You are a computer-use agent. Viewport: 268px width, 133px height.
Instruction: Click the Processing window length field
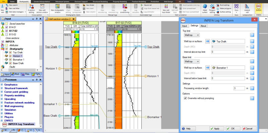point(239,88)
